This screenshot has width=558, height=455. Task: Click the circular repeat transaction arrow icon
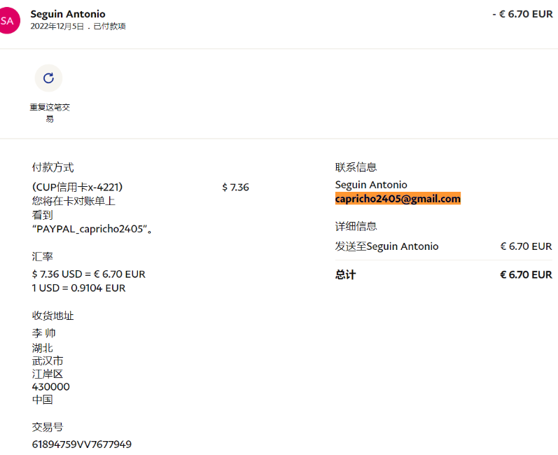click(48, 78)
